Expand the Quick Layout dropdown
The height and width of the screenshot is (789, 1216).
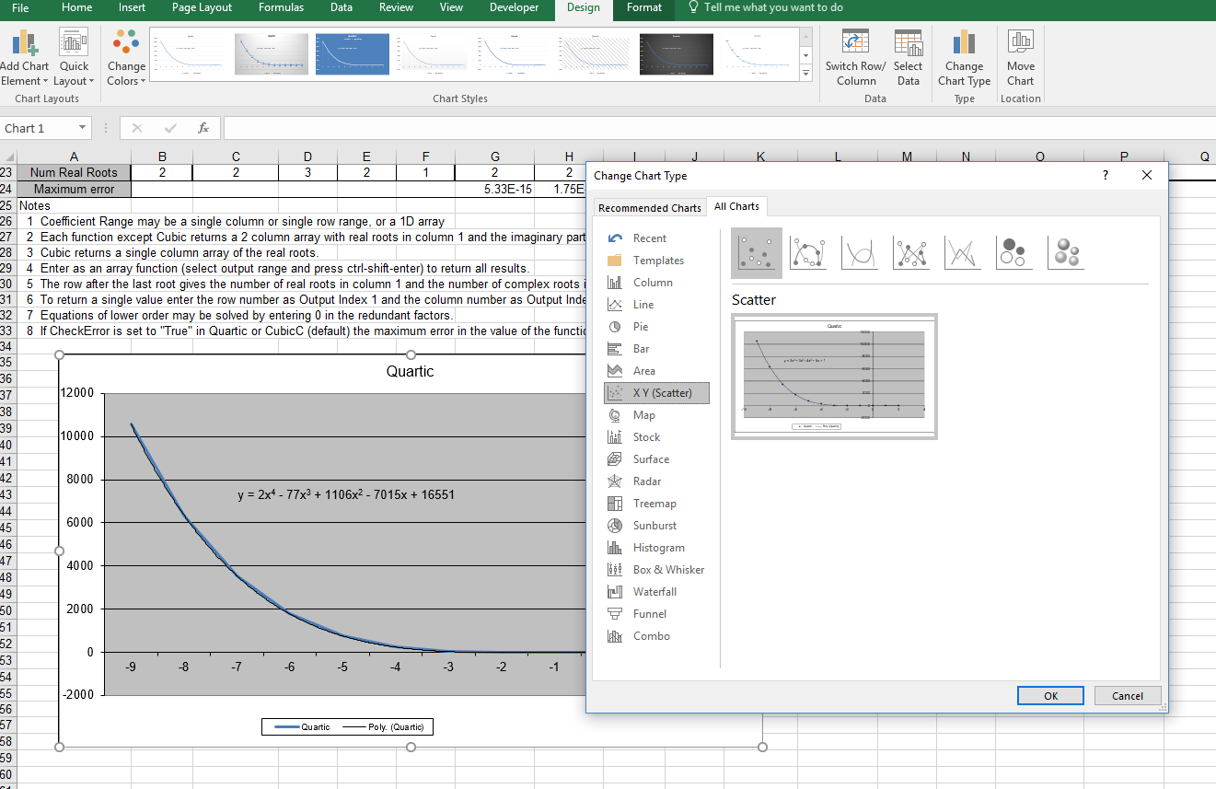(74, 59)
